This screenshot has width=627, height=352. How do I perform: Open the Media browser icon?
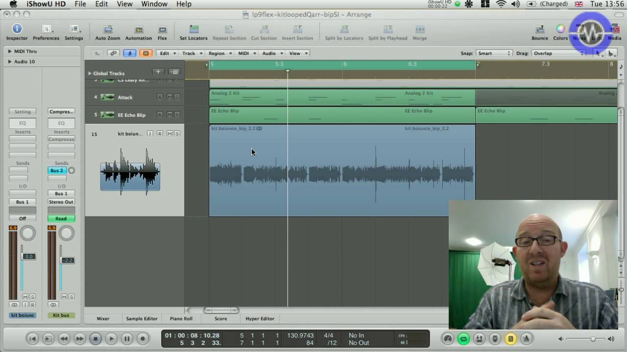[x=614, y=29]
